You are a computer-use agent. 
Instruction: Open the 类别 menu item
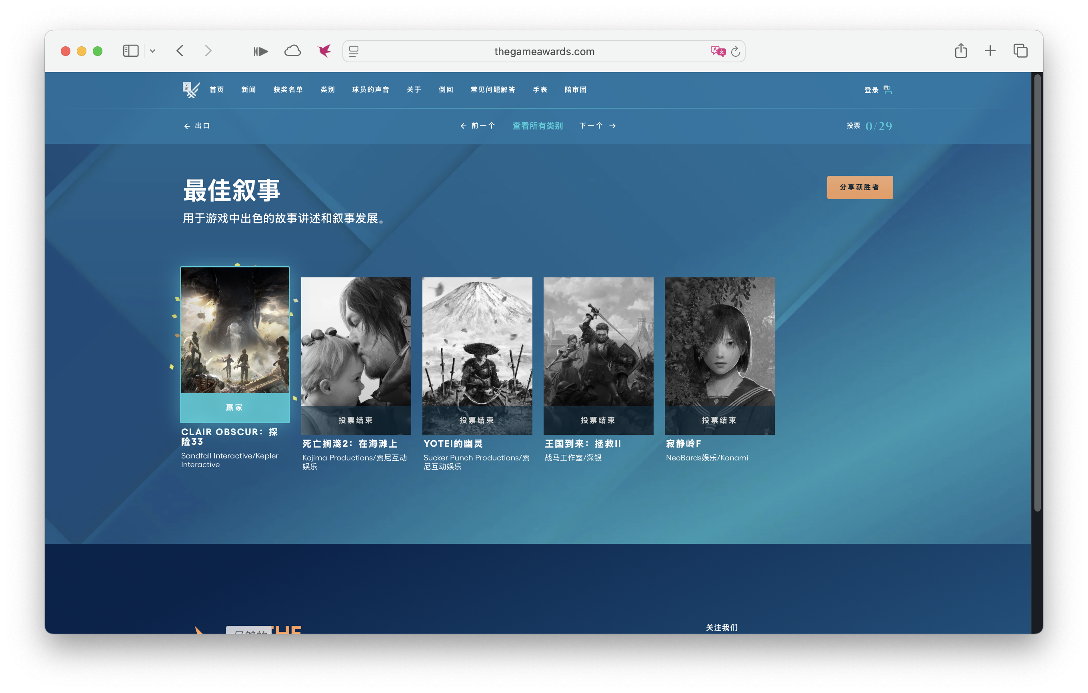pyautogui.click(x=327, y=90)
